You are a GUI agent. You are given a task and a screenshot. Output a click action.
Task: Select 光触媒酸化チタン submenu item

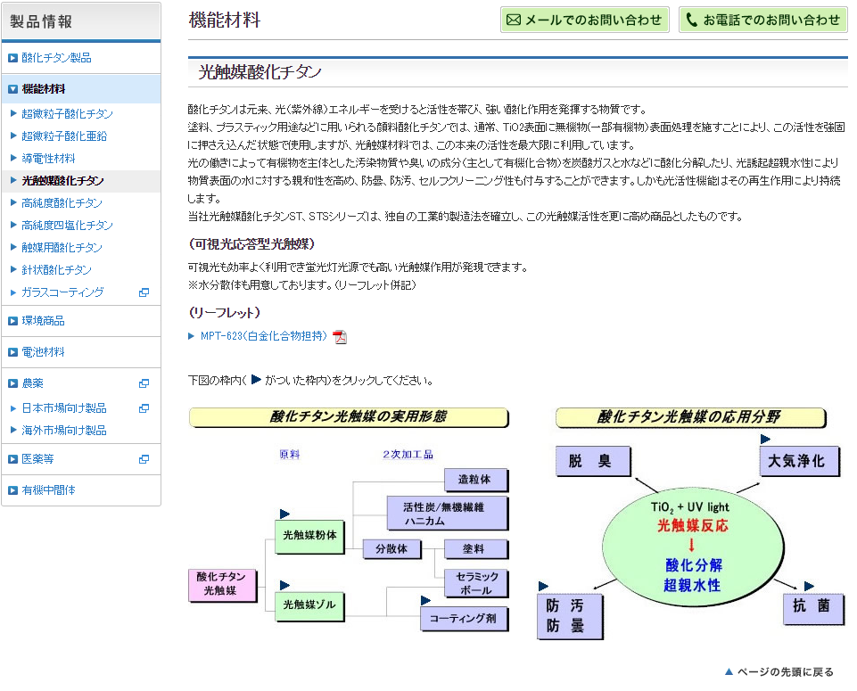(62, 181)
